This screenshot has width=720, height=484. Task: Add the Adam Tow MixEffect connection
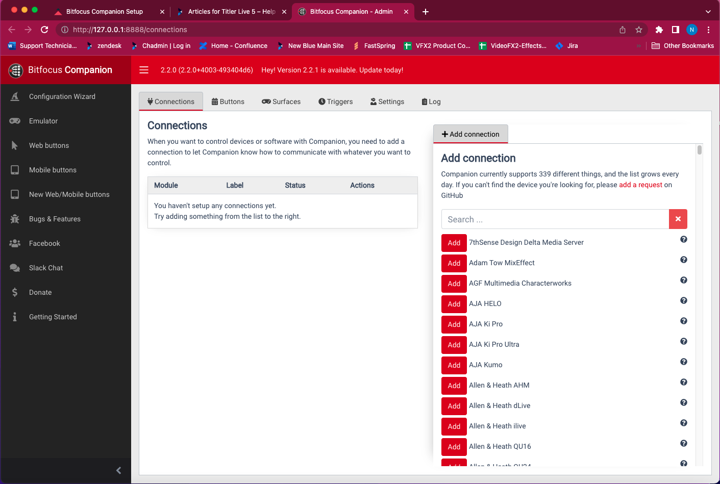[454, 263]
